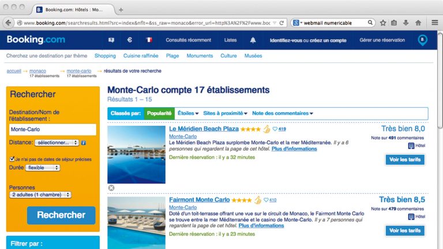Screen dimensions: 443x249
Task: Toggle 'Je n'ai pas de dates de séjour précises'
Action: tap(12, 159)
